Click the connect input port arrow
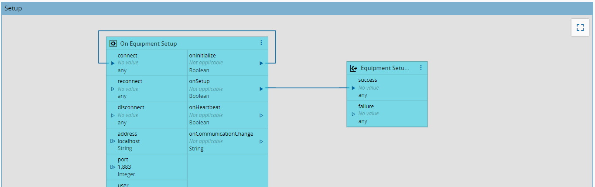The height and width of the screenshot is (187, 595). (113, 63)
